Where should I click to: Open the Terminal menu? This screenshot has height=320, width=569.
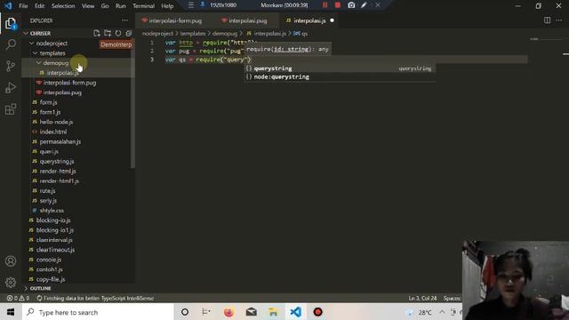tap(143, 6)
